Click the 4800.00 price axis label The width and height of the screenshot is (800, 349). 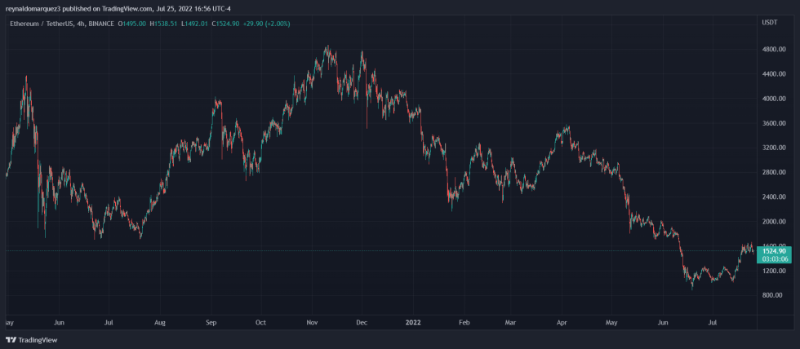tap(773, 50)
